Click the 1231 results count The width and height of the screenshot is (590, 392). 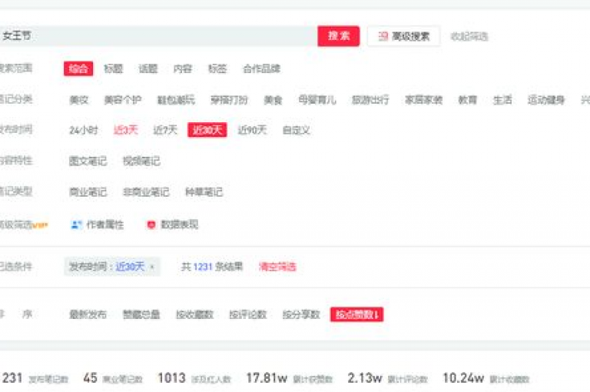pyautogui.click(x=203, y=267)
